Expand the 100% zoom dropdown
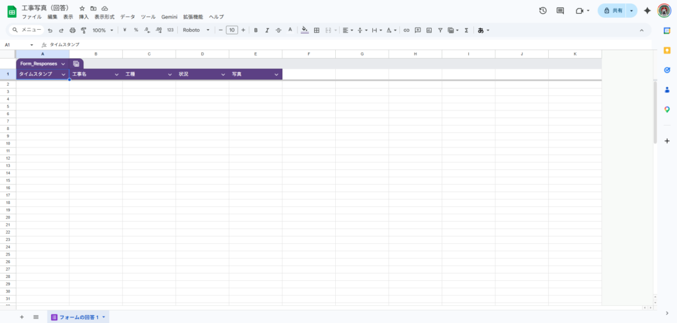Viewport: 677px width, 323px height. [102, 30]
